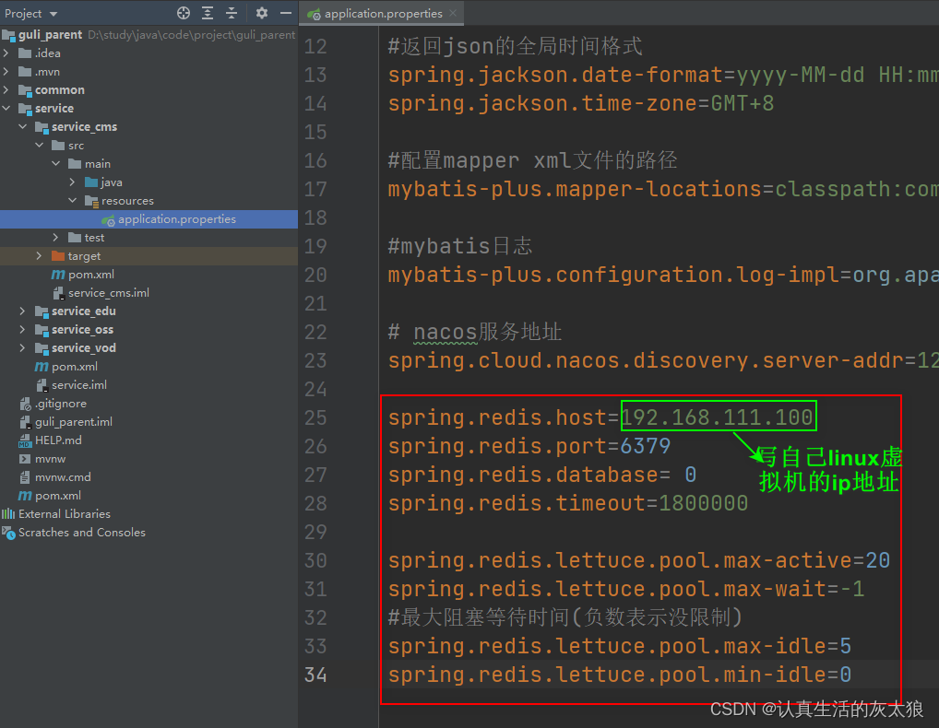Select Scratches and Consoles node
939x728 pixels.
(81, 533)
